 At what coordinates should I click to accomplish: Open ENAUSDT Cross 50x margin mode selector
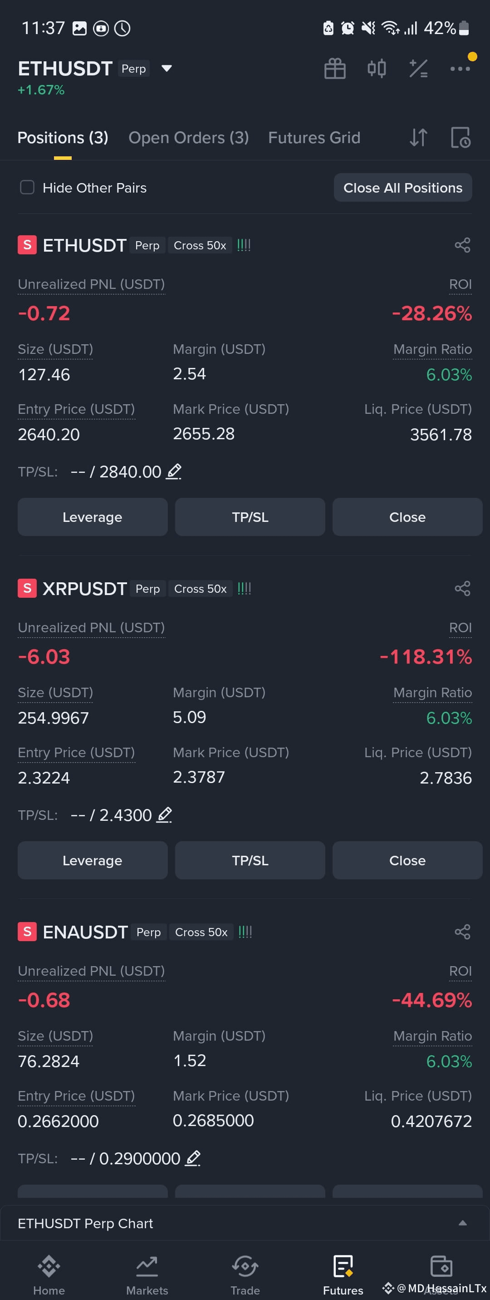click(201, 932)
